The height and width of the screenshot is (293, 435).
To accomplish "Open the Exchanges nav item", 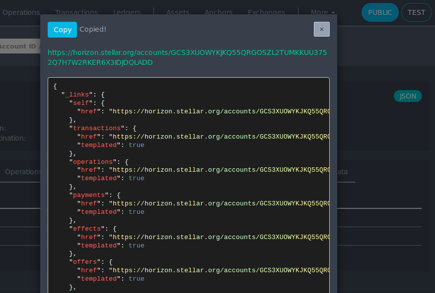I will pyautogui.click(x=266, y=12).
